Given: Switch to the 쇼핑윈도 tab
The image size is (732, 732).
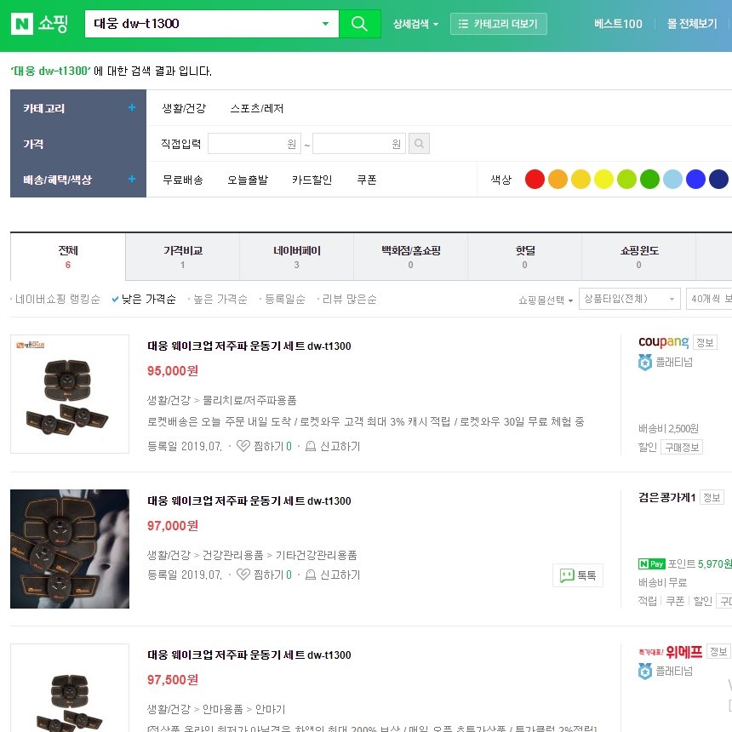Looking at the screenshot, I should click(638, 257).
